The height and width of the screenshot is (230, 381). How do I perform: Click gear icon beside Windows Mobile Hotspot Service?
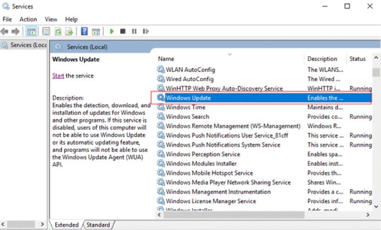coord(161,173)
